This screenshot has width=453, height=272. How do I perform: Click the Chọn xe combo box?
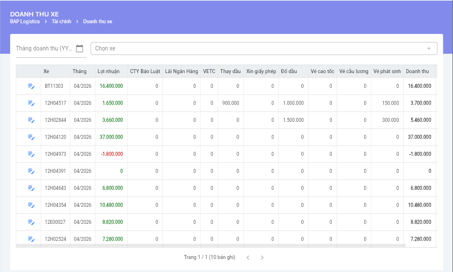pyautogui.click(x=264, y=49)
